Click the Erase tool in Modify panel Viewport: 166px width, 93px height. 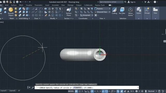[46, 15]
